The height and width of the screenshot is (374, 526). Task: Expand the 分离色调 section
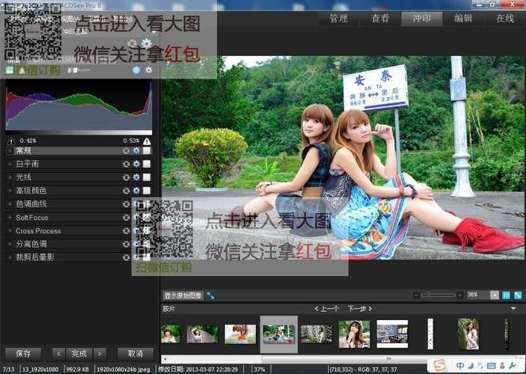tap(10, 244)
